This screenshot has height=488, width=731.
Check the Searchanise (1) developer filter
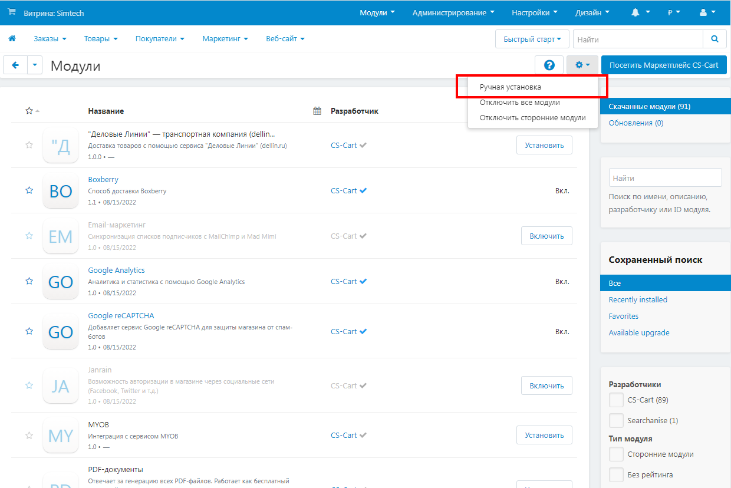616,421
